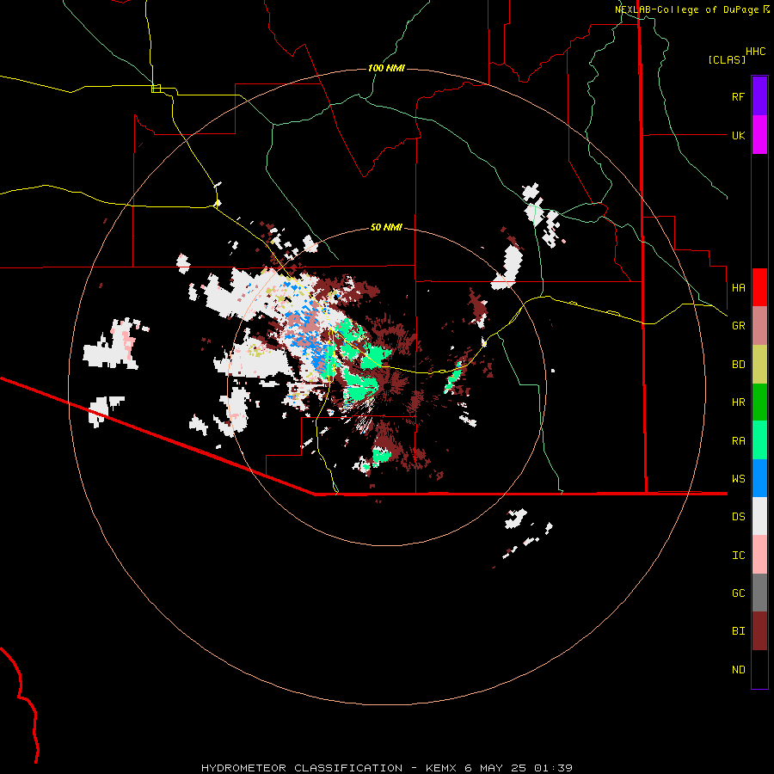
Task: Select the WS blue legend swatch
Action: pyautogui.click(x=759, y=478)
